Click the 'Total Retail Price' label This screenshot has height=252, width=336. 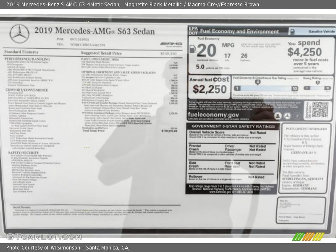coord(93,131)
